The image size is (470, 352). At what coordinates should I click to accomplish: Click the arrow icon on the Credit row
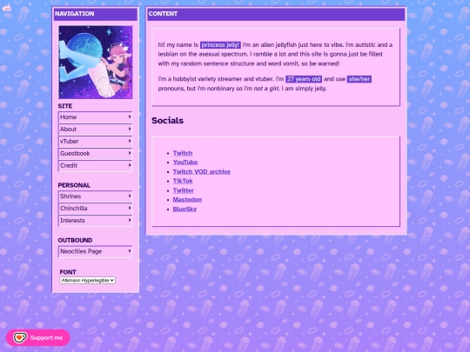(130, 165)
